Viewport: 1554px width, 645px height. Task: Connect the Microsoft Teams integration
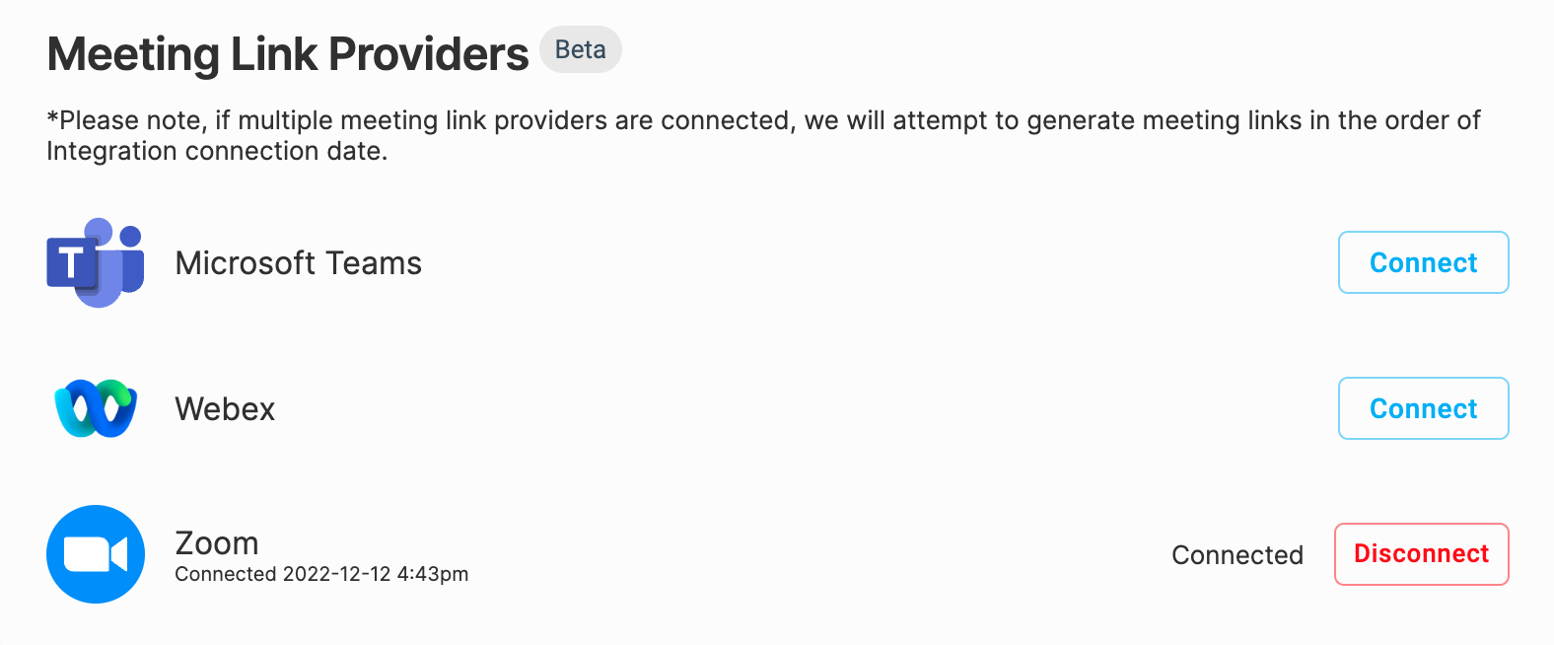pos(1424,262)
